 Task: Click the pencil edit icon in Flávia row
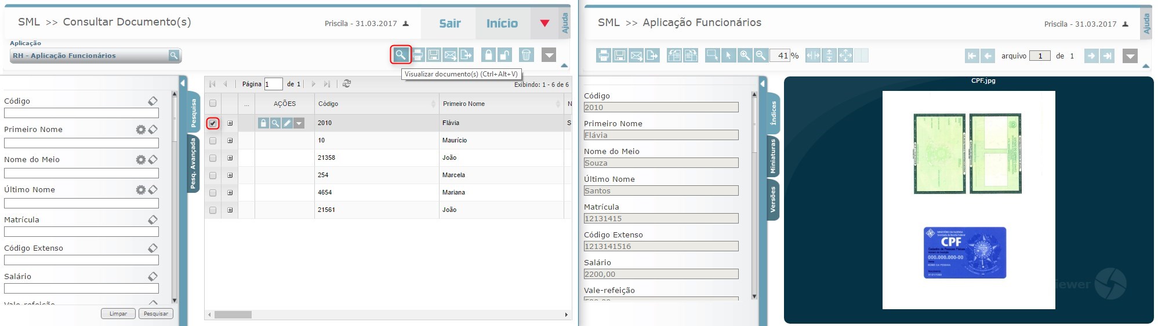[x=287, y=123]
